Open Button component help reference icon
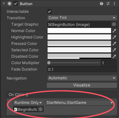 [x=102, y=4]
